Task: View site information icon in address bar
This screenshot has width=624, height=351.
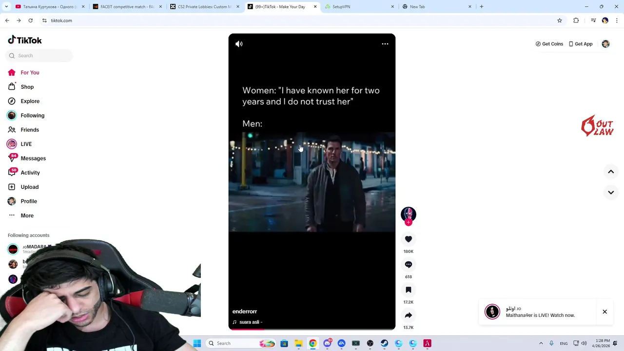Action: point(44,20)
